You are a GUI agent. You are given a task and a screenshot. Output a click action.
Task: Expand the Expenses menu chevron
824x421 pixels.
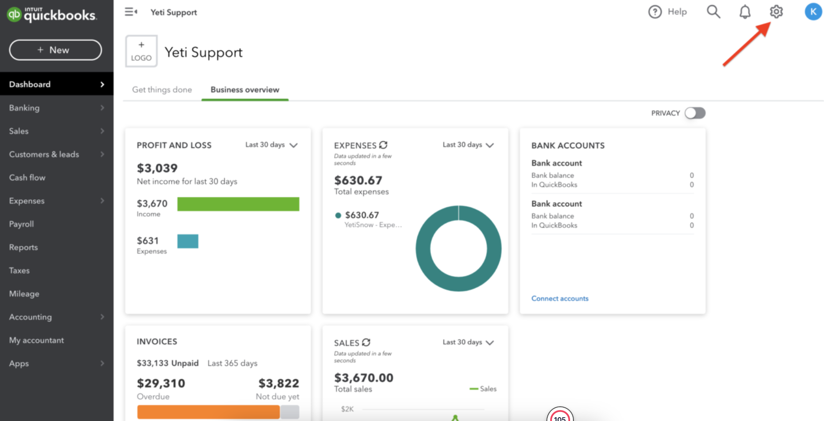pyautogui.click(x=102, y=201)
